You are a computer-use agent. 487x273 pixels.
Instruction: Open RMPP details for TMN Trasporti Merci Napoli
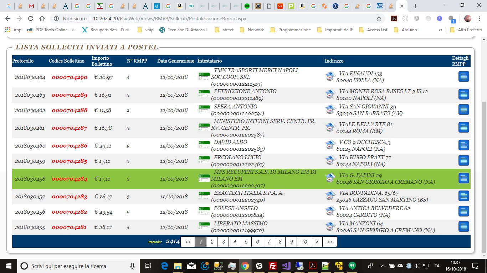coord(463,76)
